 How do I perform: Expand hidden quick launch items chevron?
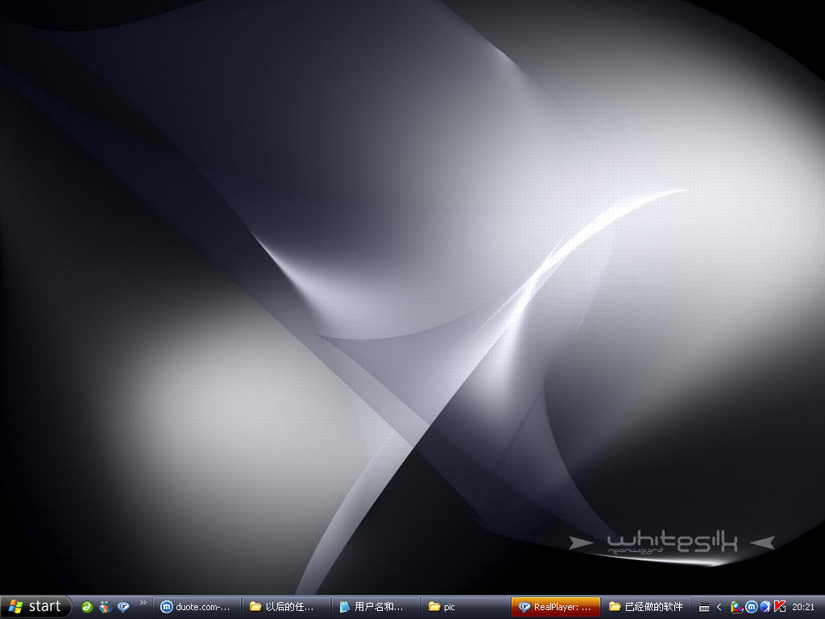[x=143, y=603]
